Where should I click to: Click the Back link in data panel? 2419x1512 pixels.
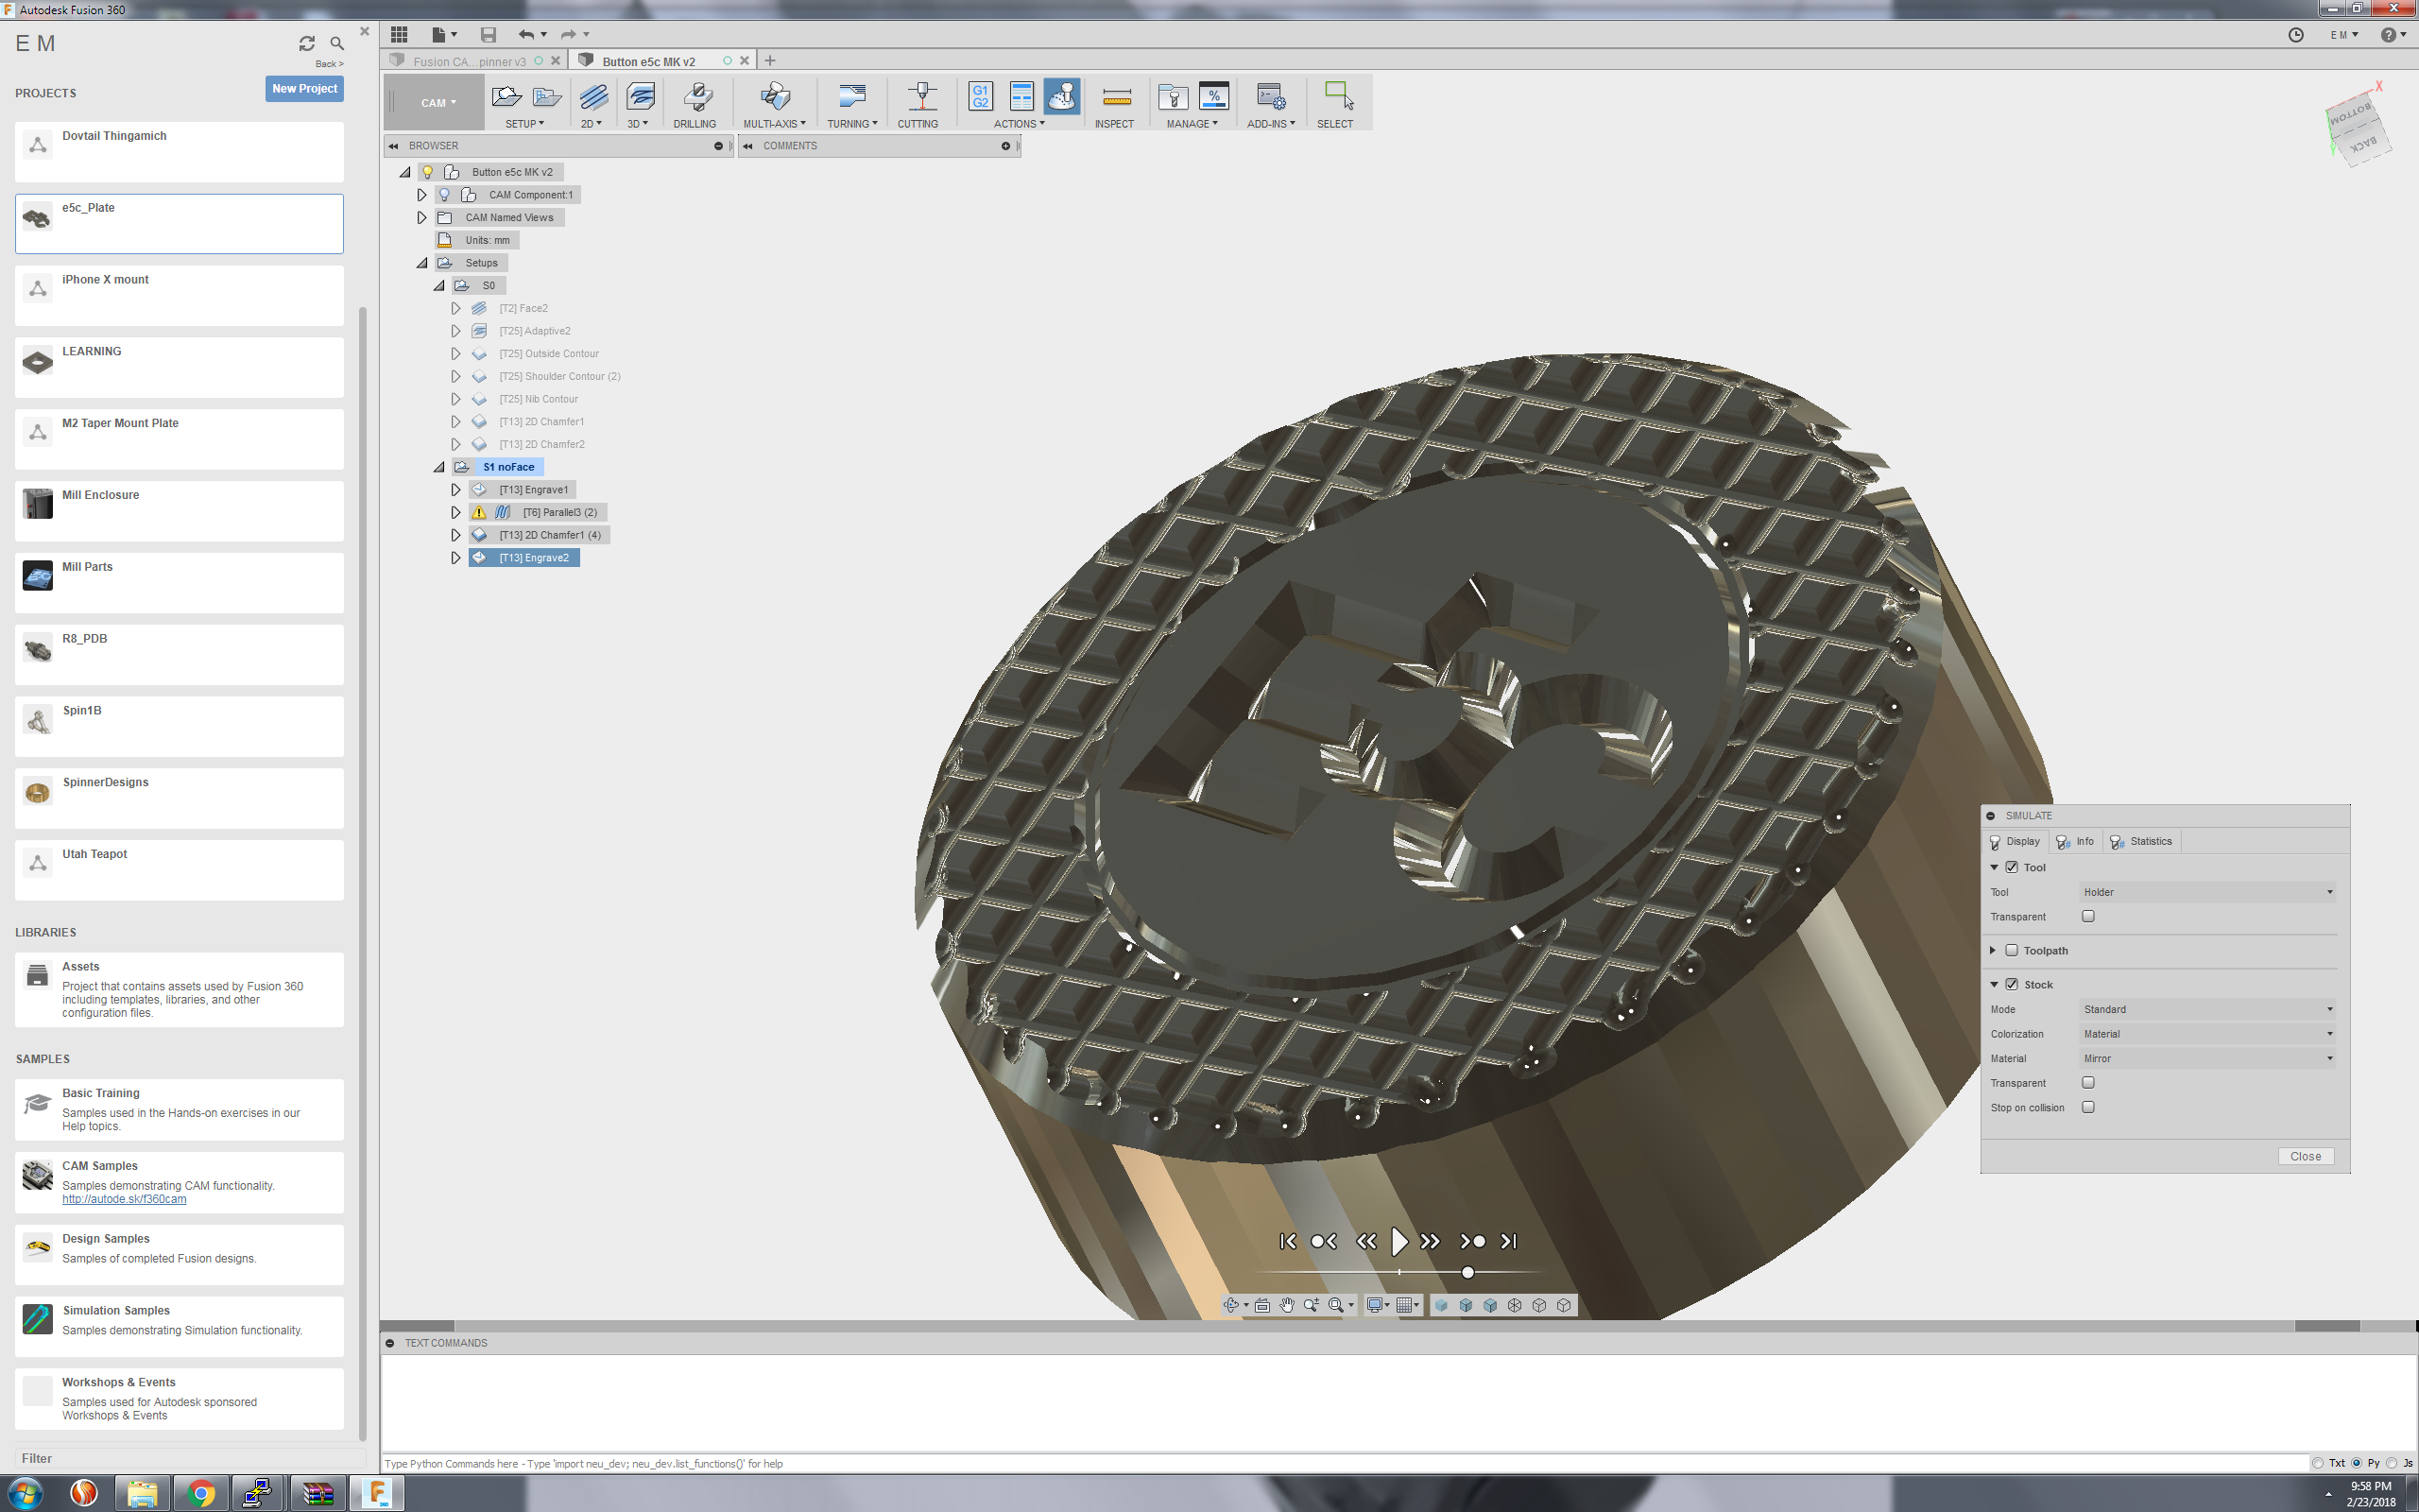[329, 64]
